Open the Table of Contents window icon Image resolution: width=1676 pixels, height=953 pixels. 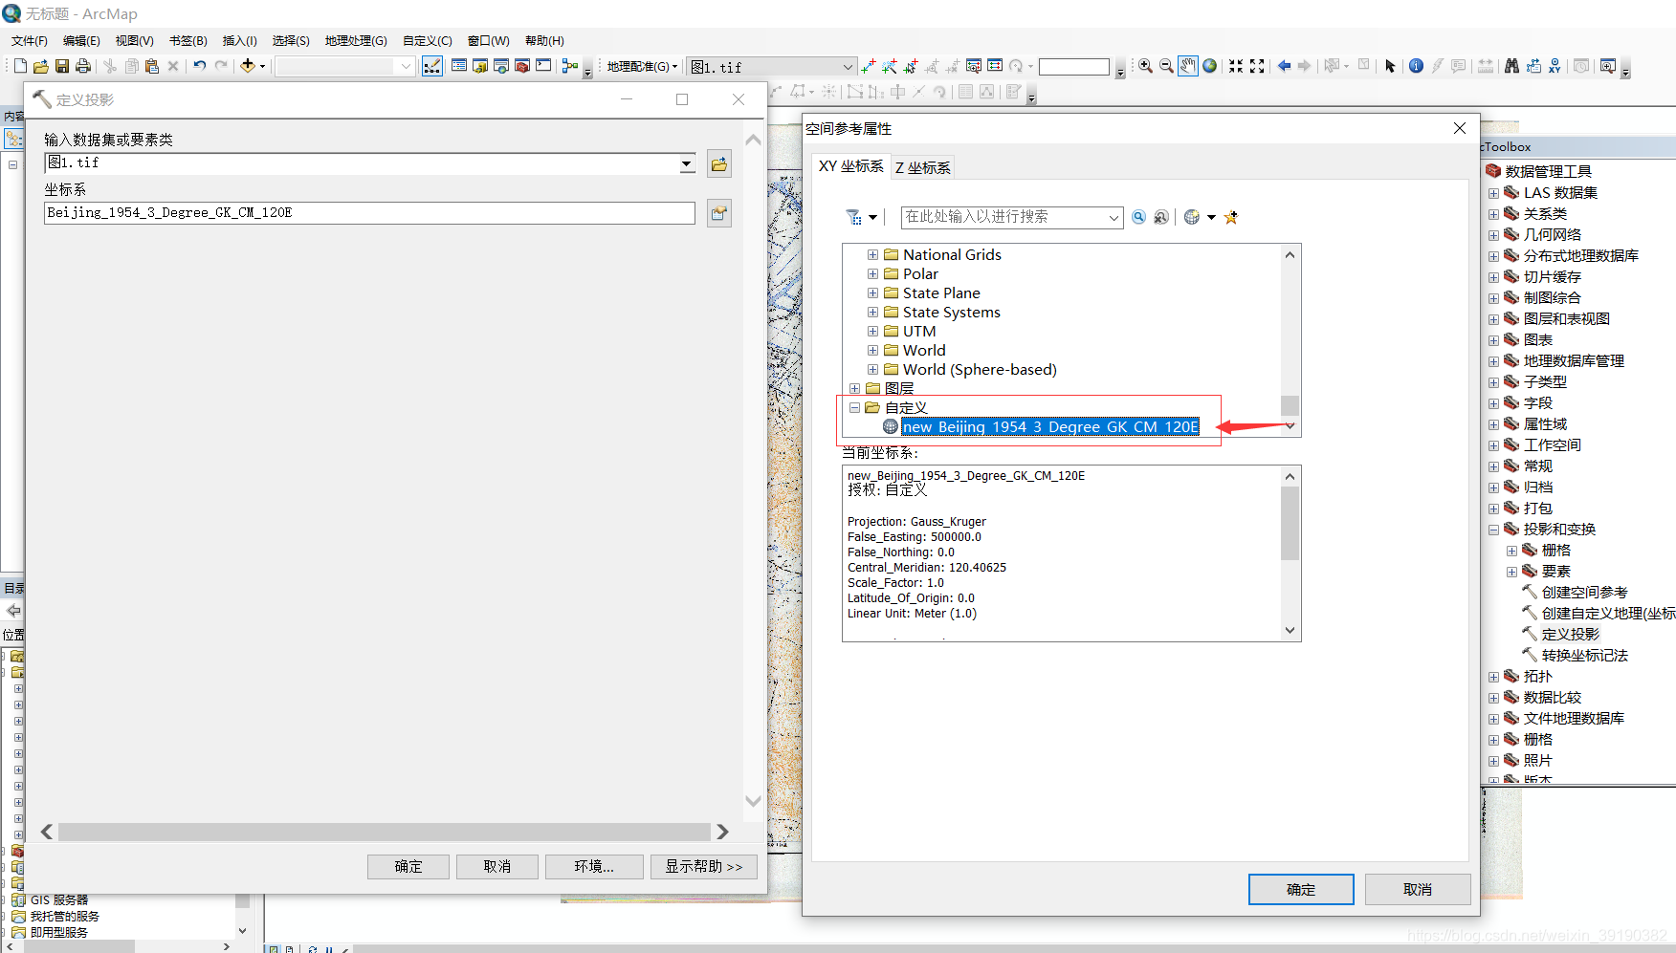point(459,66)
